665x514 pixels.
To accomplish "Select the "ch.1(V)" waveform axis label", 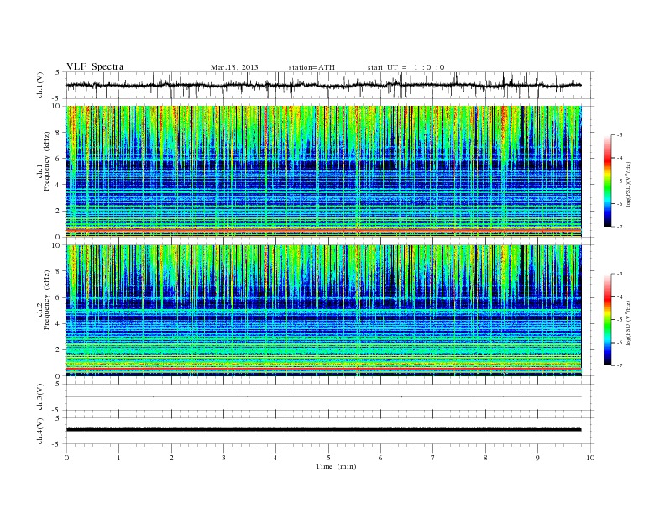I will 40,85.
